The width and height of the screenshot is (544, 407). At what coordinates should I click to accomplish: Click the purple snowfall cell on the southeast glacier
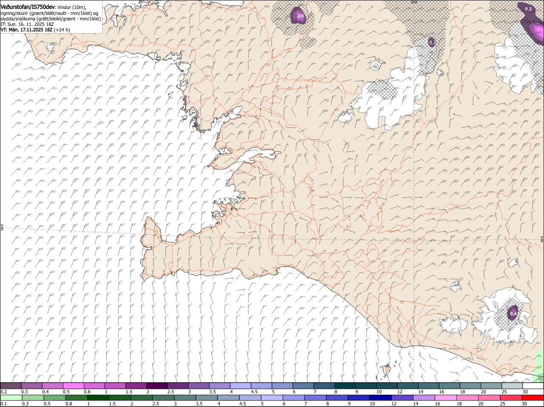click(x=513, y=313)
